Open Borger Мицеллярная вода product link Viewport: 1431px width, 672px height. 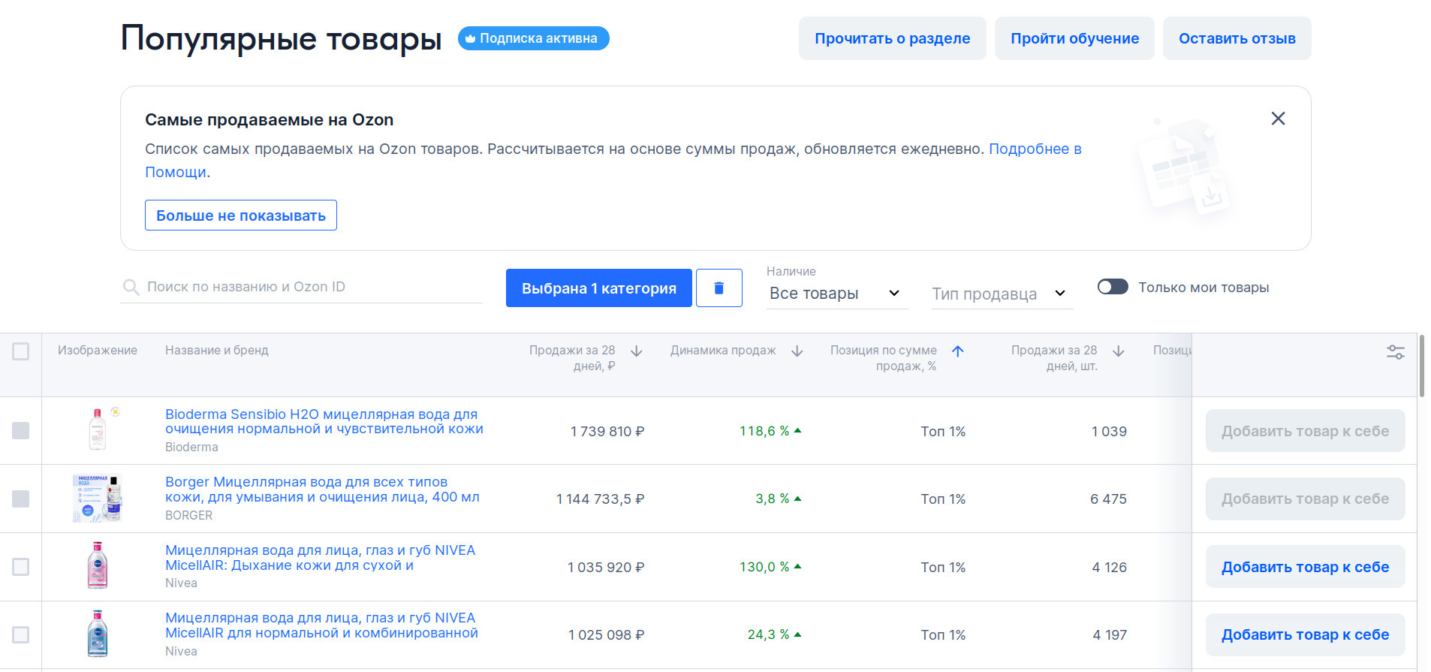pos(322,490)
